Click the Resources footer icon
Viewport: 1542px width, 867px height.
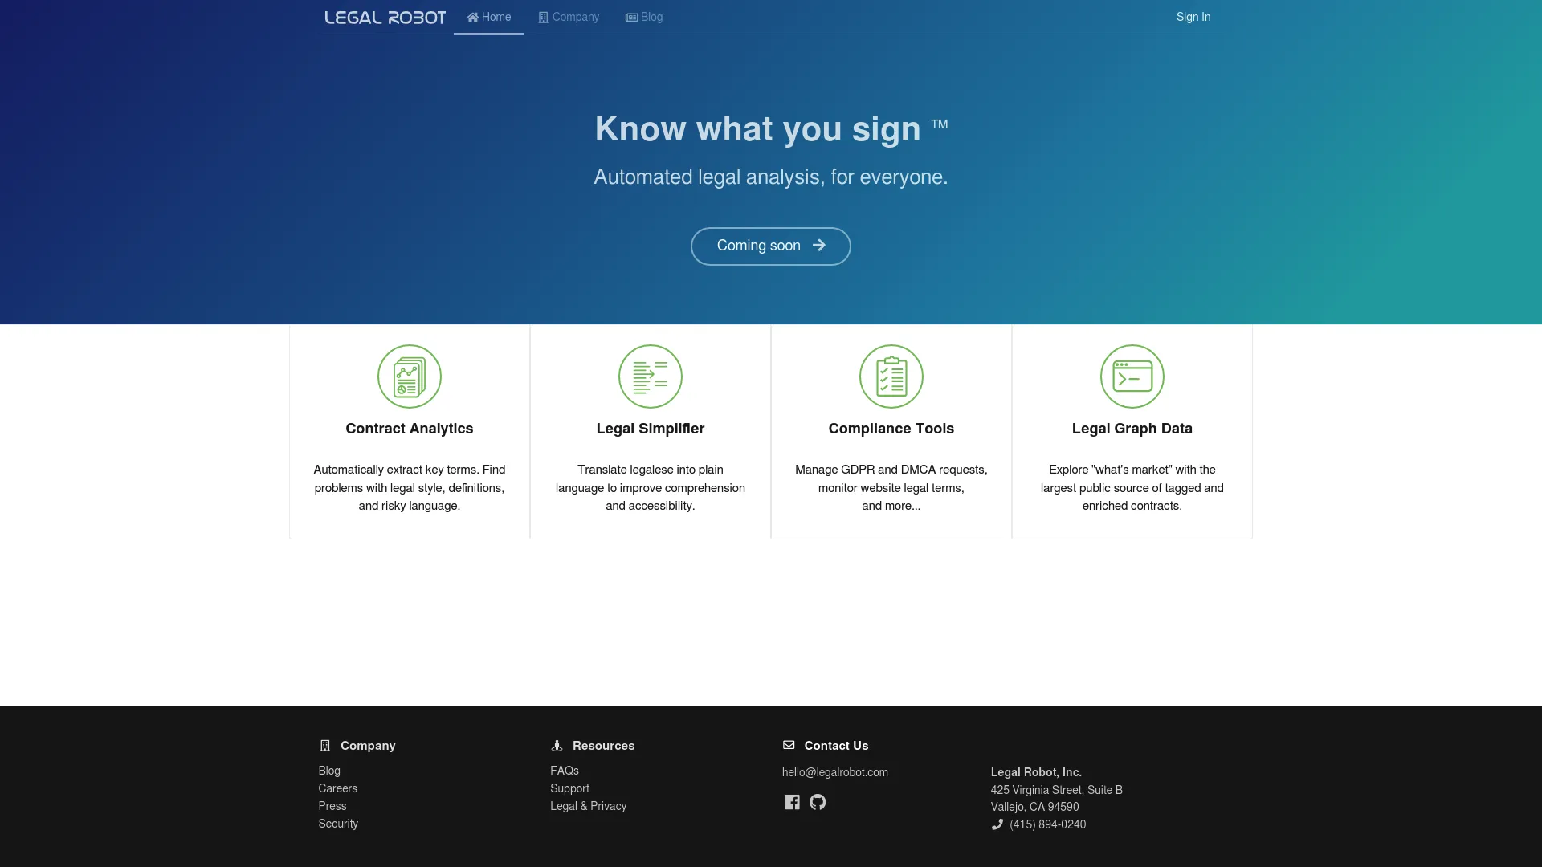557,746
